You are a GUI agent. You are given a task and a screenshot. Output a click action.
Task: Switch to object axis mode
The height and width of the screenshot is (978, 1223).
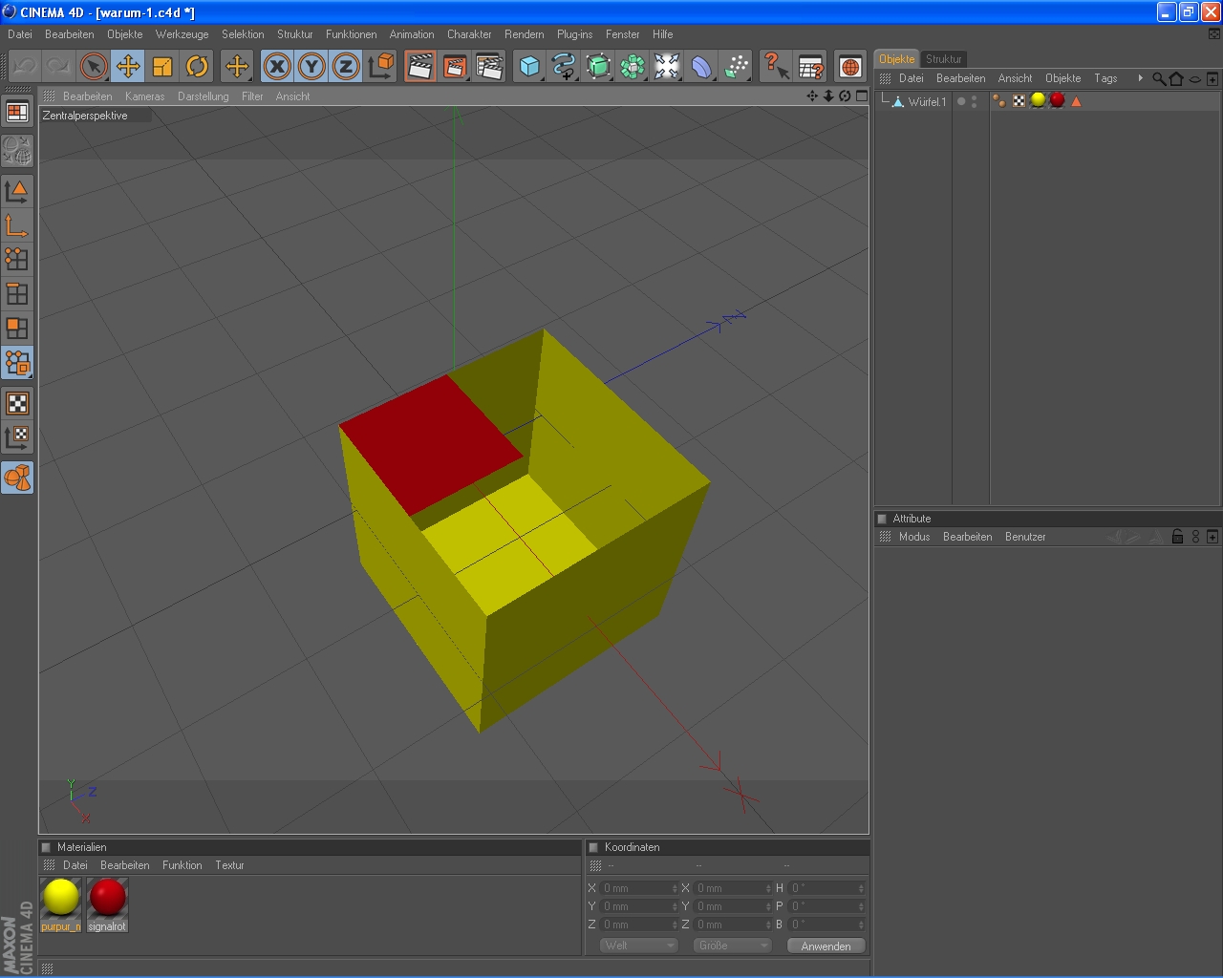[x=17, y=225]
